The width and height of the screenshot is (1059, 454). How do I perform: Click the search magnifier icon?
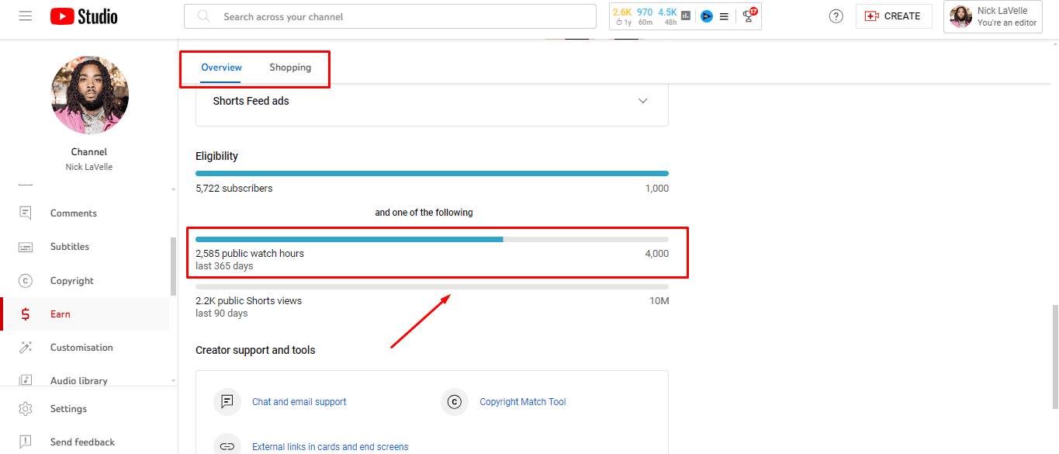[203, 16]
